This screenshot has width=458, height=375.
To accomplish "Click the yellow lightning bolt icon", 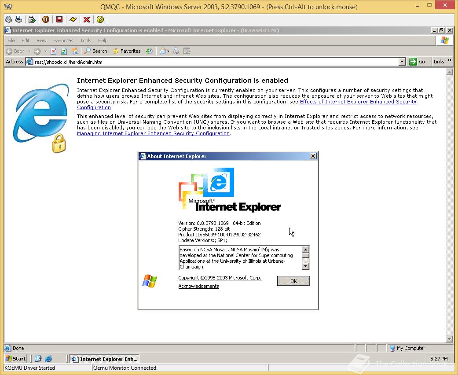I will point(73,19).
